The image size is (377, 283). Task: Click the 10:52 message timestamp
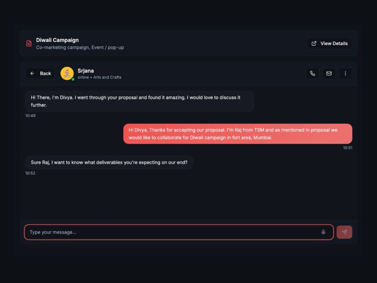tap(30, 173)
